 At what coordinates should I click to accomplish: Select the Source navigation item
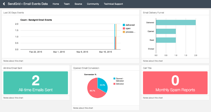[x=78, y=4]
